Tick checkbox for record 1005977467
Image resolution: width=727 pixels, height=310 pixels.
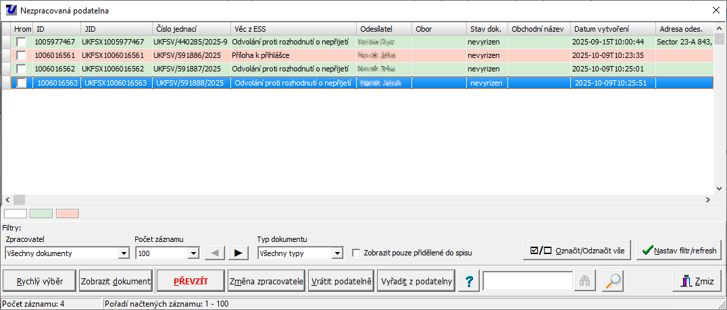click(x=22, y=42)
